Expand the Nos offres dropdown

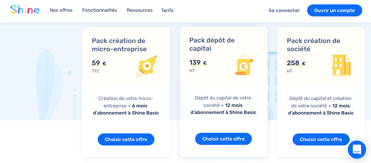tap(61, 10)
